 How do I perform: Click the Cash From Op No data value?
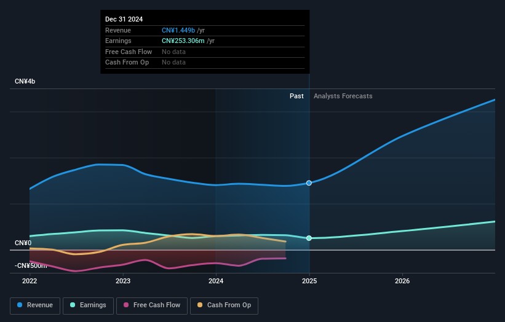173,63
